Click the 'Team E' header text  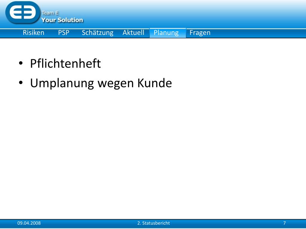(x=50, y=13)
